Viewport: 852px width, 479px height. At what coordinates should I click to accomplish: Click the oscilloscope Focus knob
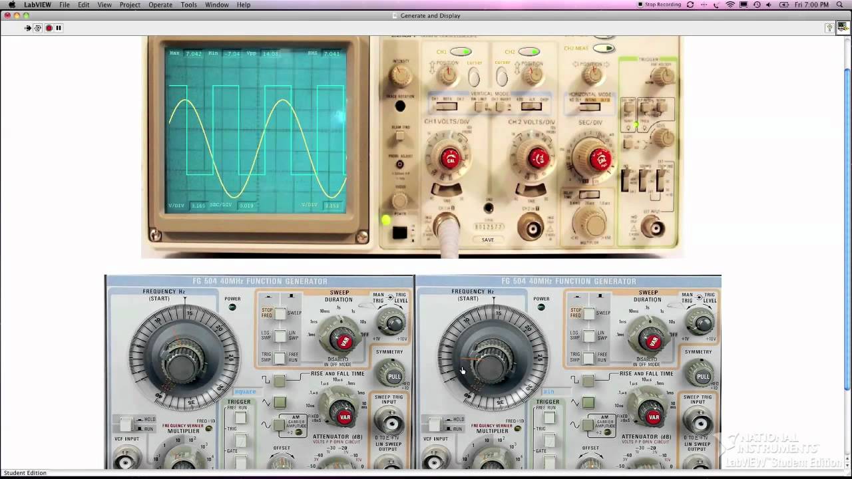[400, 200]
